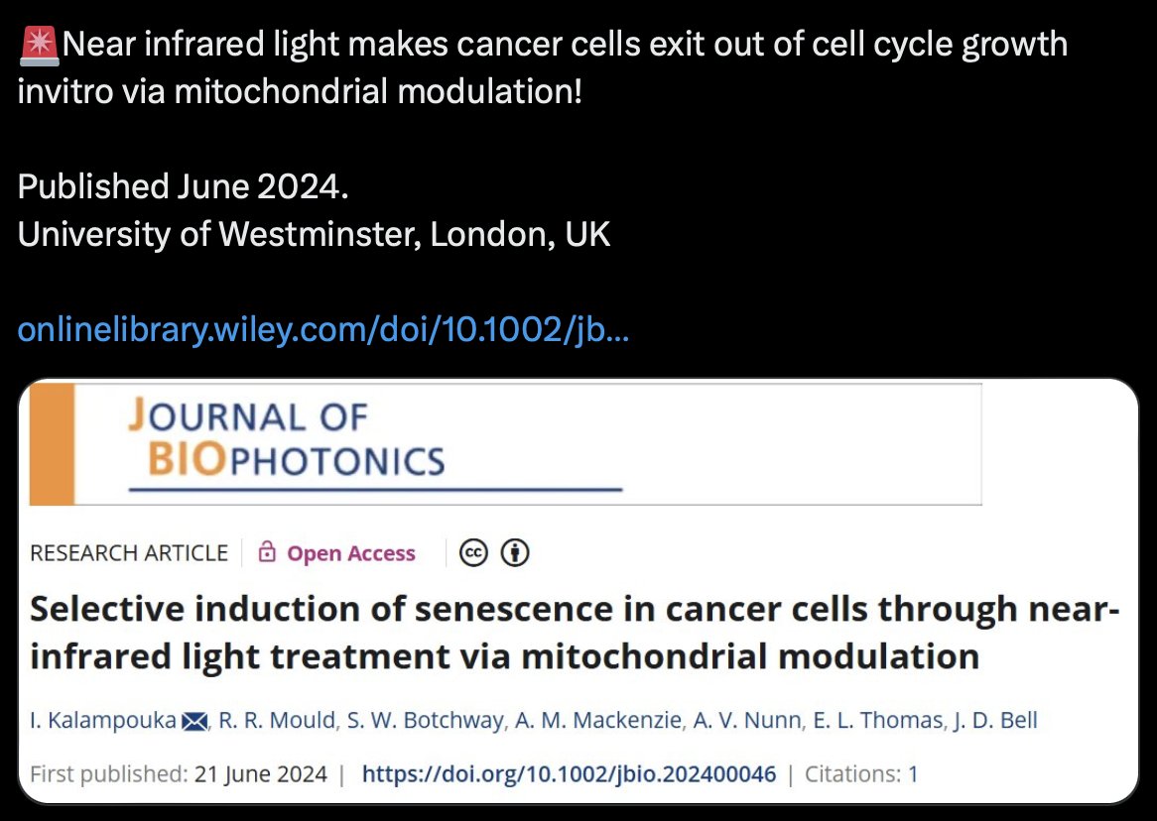Click the envelope email icon beside Kalampouka
Viewport: 1157px width, 821px height.
(x=193, y=722)
